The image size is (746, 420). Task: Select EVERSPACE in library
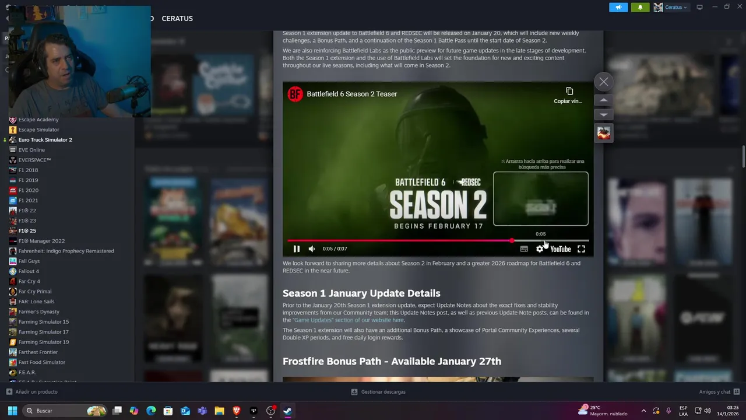click(x=34, y=160)
